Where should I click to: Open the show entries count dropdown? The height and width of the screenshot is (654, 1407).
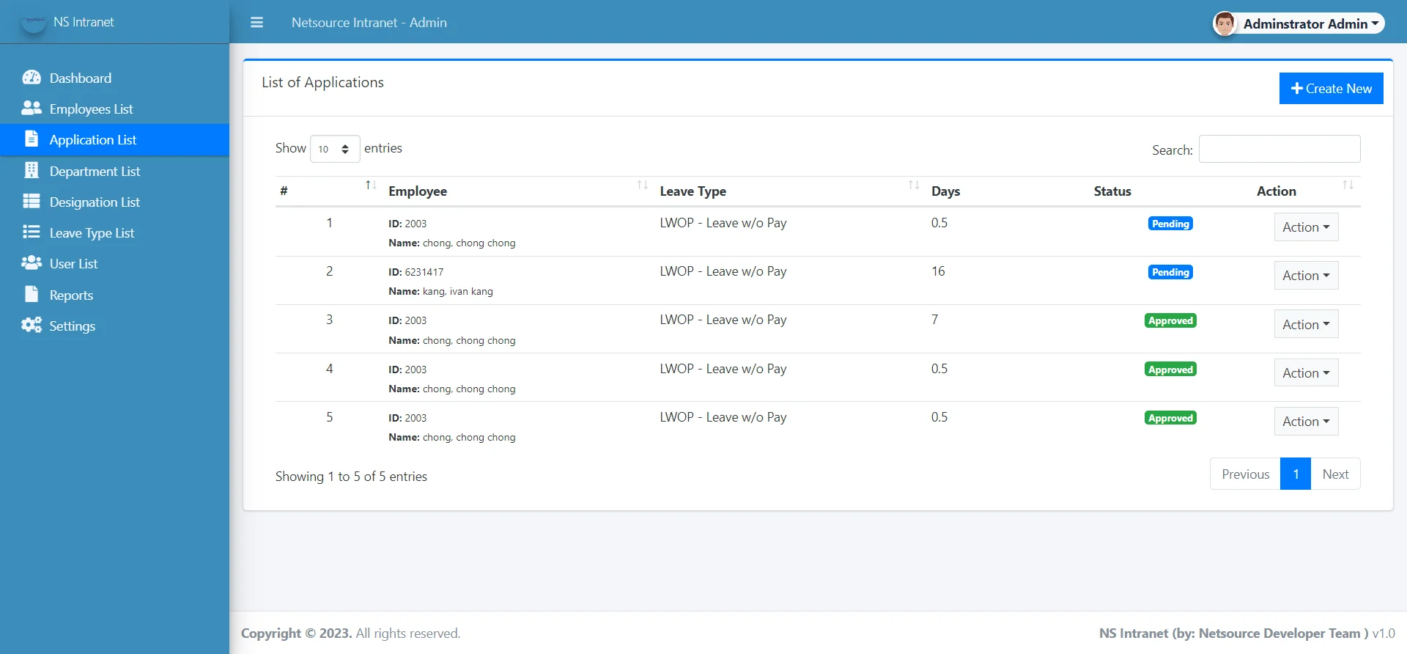click(335, 149)
